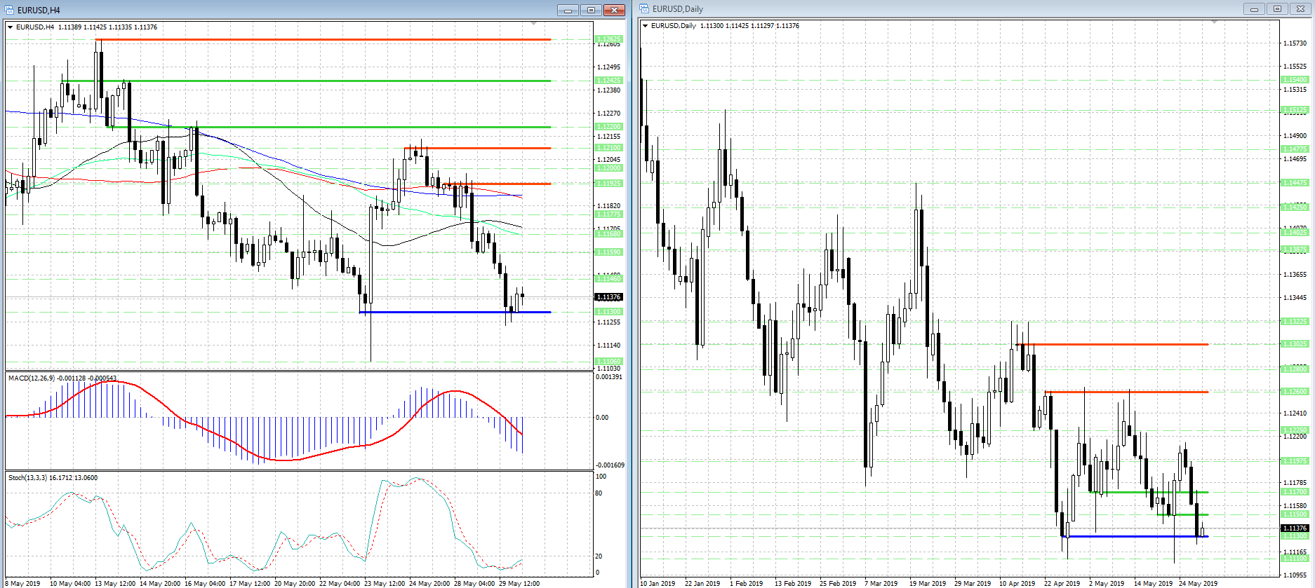
Task: Click the EURUSD,Daily window chart icon
Action: tap(644, 9)
